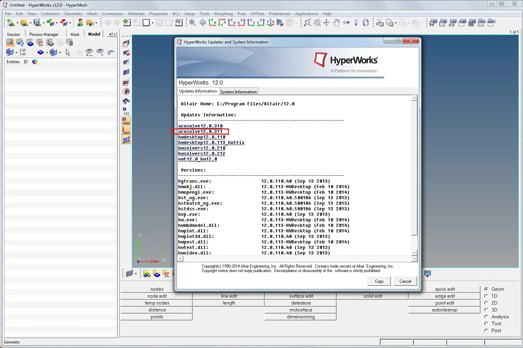
Task: Click the pan hand tool icon
Action: [336, 23]
